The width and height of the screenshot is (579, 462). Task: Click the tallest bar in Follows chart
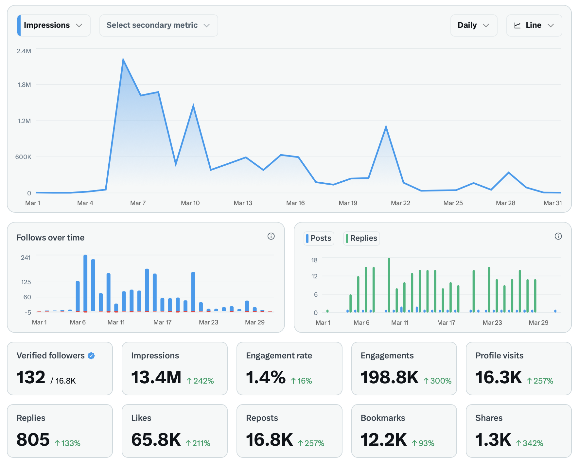[85, 283]
